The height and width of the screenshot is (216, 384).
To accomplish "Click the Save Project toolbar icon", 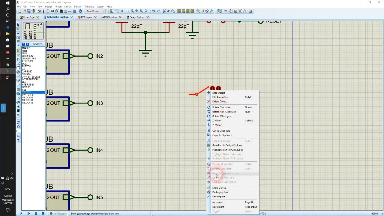I will [29, 11].
